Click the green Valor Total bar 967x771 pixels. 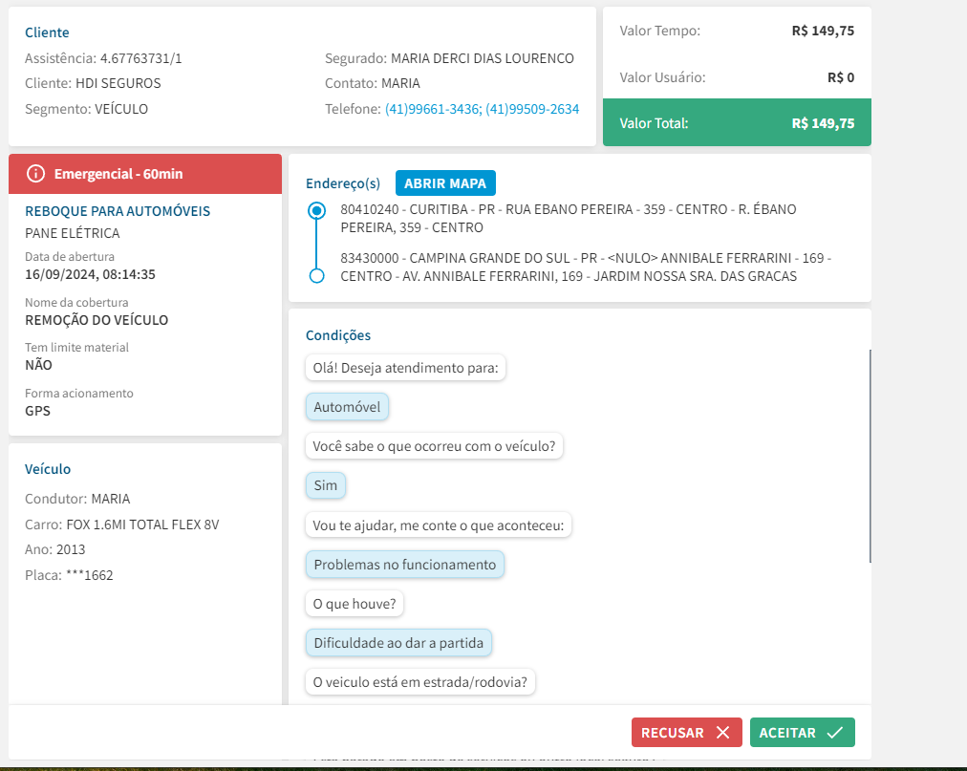tap(736, 123)
